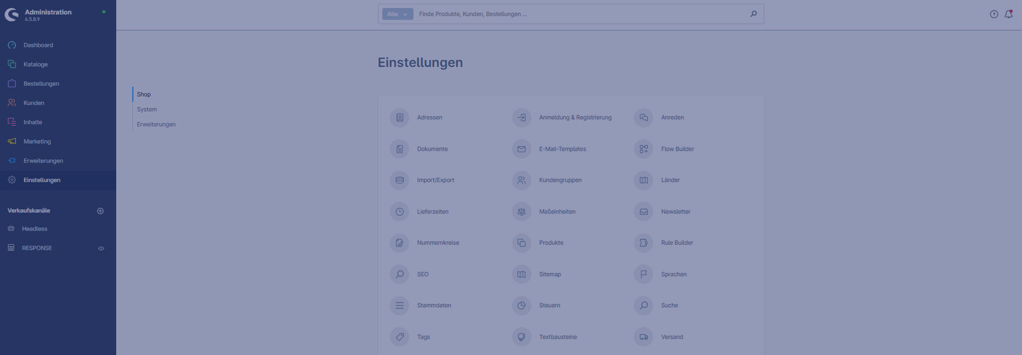Click the Shopware logo
This screenshot has height=355, width=1022.
12,15
